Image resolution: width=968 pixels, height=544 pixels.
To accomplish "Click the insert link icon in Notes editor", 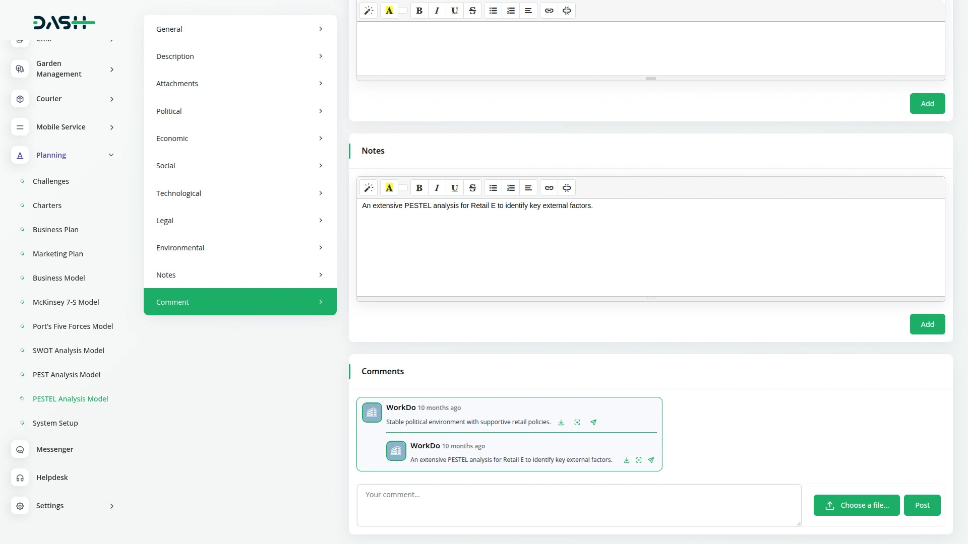I will tap(549, 188).
